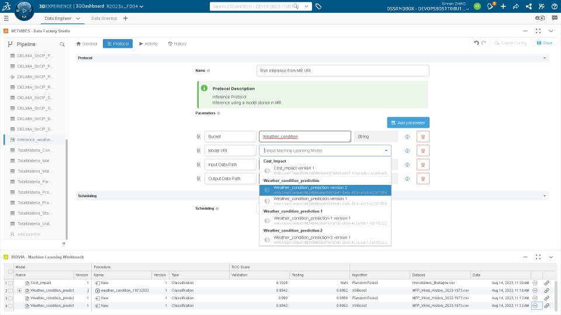
Task: Open Data Factory Studio widget menu chevron
Action: (x=551, y=31)
